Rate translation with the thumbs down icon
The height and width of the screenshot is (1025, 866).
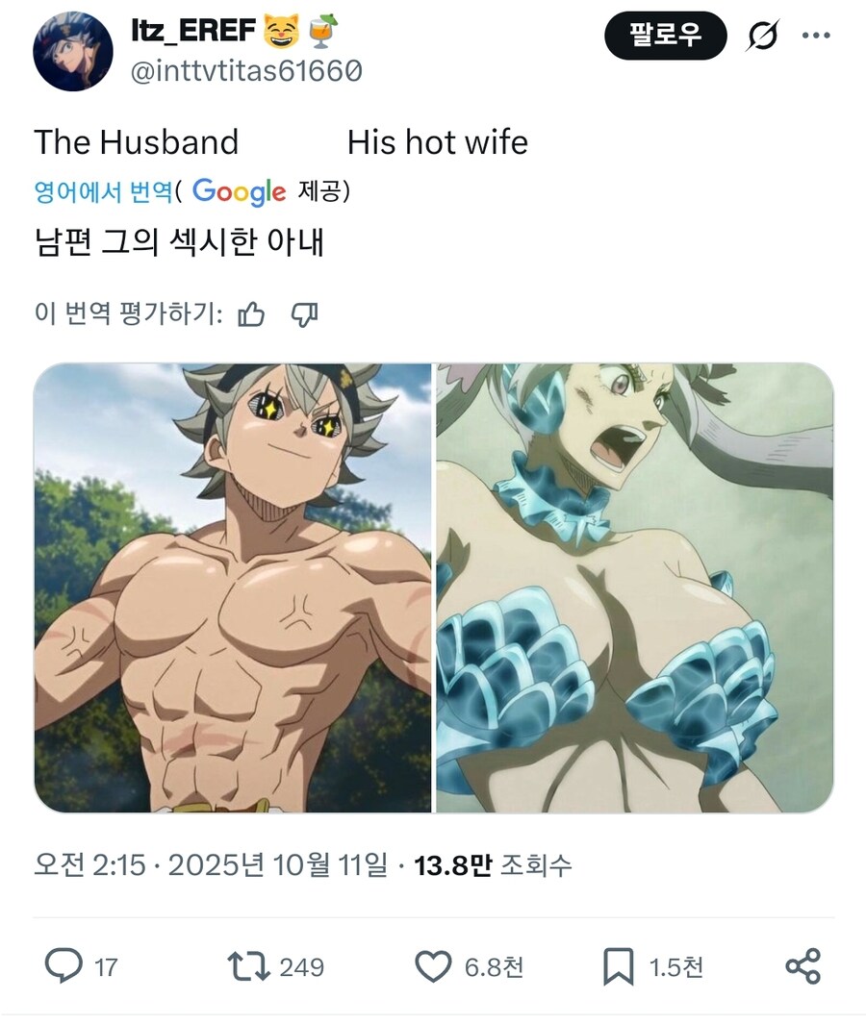(304, 314)
